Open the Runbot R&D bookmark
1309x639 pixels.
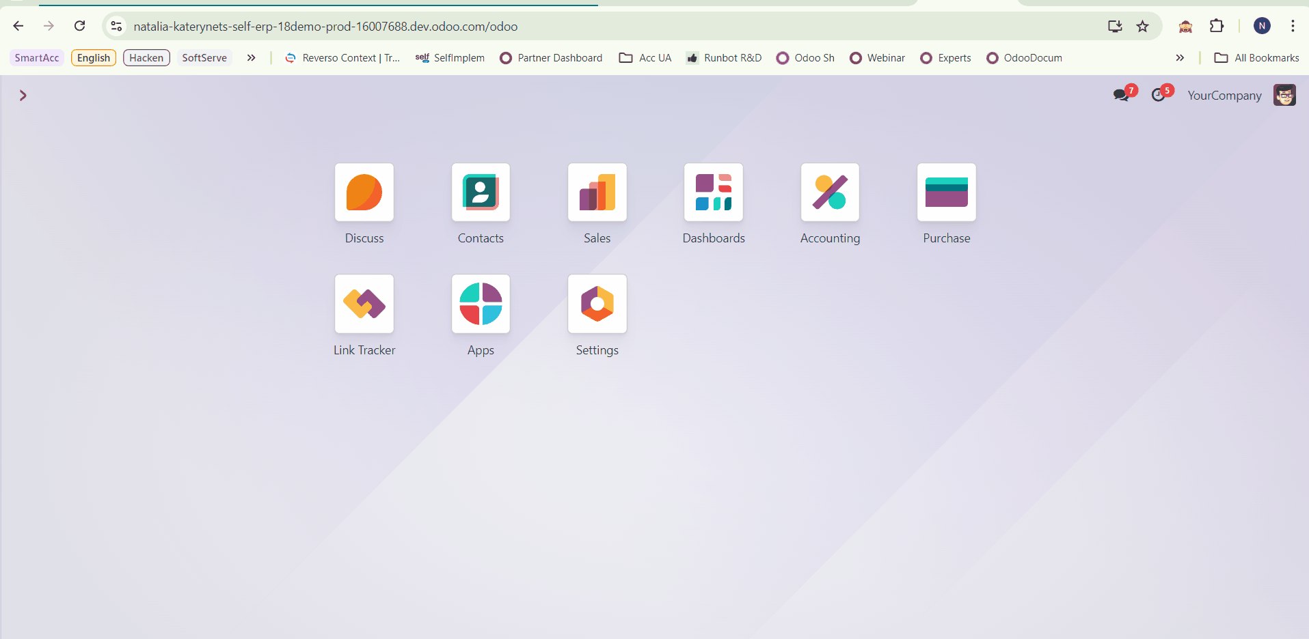point(724,58)
